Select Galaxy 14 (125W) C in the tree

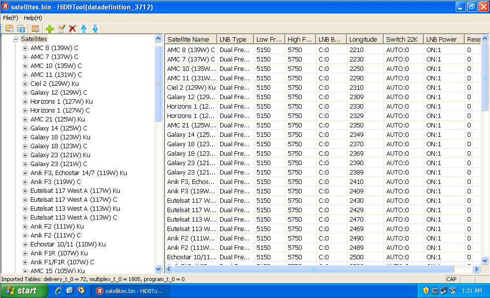pos(59,128)
